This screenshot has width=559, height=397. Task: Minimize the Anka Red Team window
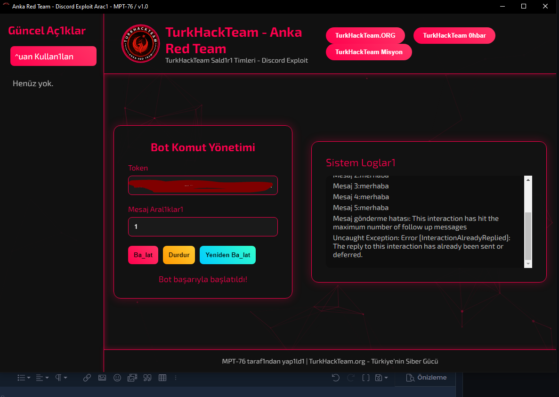(502, 7)
